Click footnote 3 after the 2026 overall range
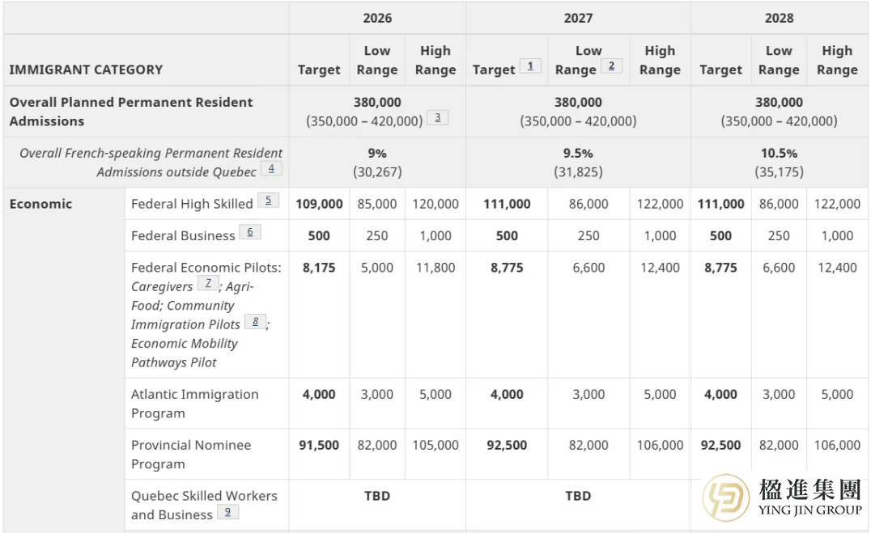This screenshot has height=533, width=871. (437, 118)
